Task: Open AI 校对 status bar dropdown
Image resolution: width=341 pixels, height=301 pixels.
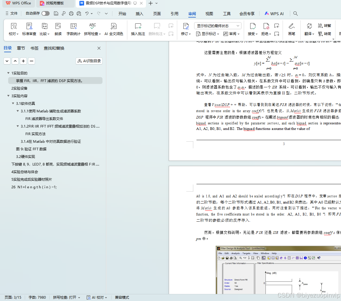Action: point(97,297)
